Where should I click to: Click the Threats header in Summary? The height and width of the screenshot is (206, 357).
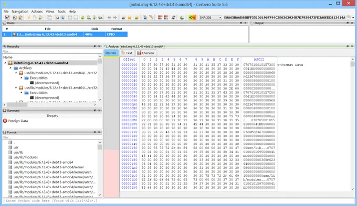52,116
